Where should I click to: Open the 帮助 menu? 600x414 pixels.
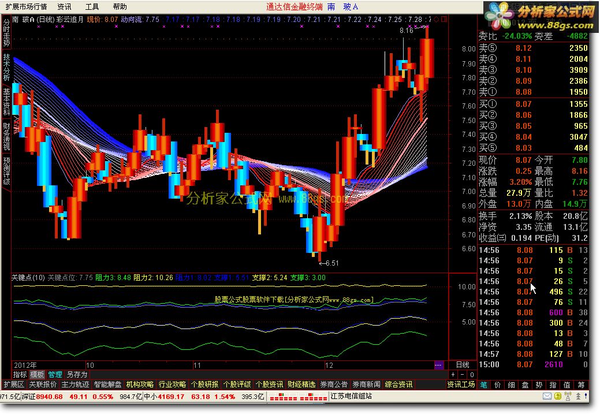tap(120, 6)
